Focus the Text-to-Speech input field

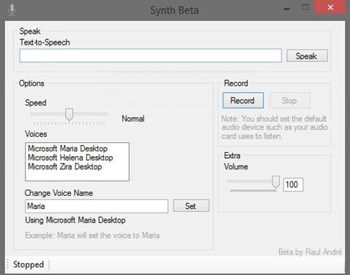[x=150, y=56]
